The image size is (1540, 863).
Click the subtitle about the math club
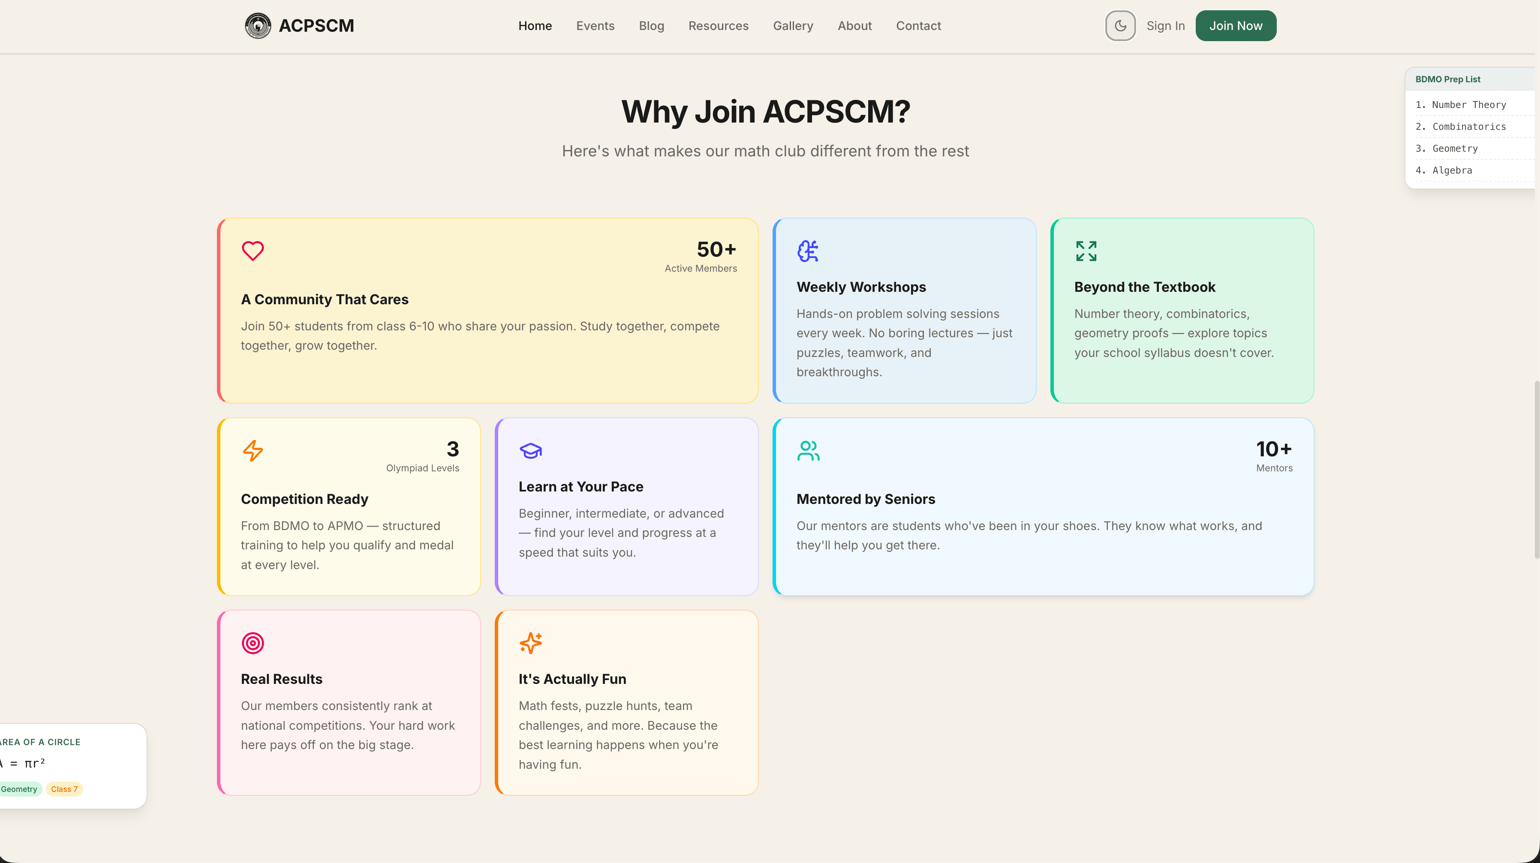(x=765, y=151)
